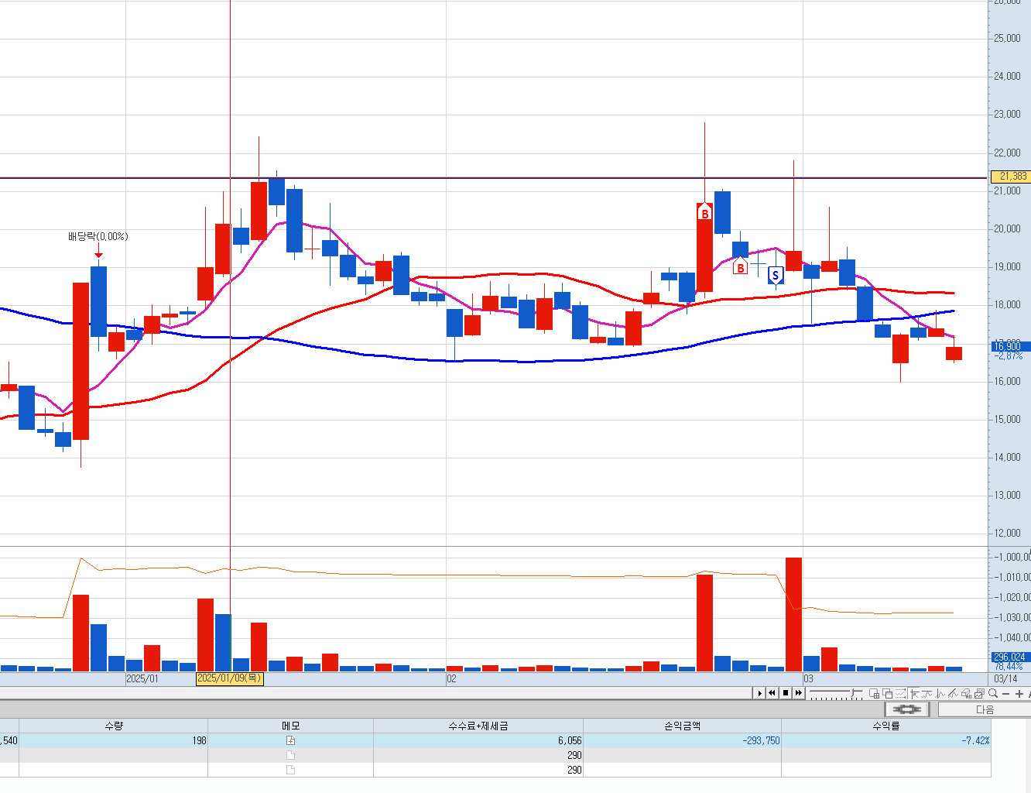Click the 78.44% volume ratio label
The width and height of the screenshot is (1031, 793).
point(1009,666)
